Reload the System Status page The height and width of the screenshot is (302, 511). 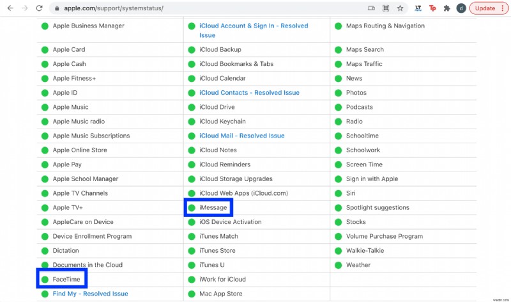40,8
